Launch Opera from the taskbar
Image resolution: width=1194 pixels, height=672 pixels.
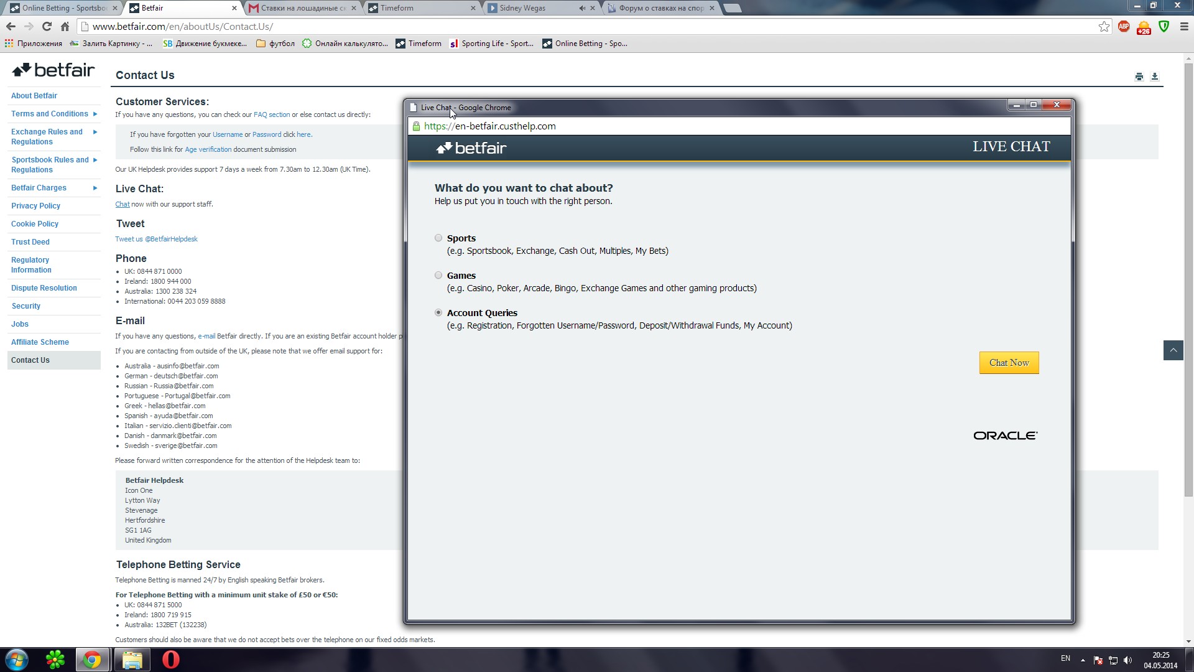[x=170, y=660]
